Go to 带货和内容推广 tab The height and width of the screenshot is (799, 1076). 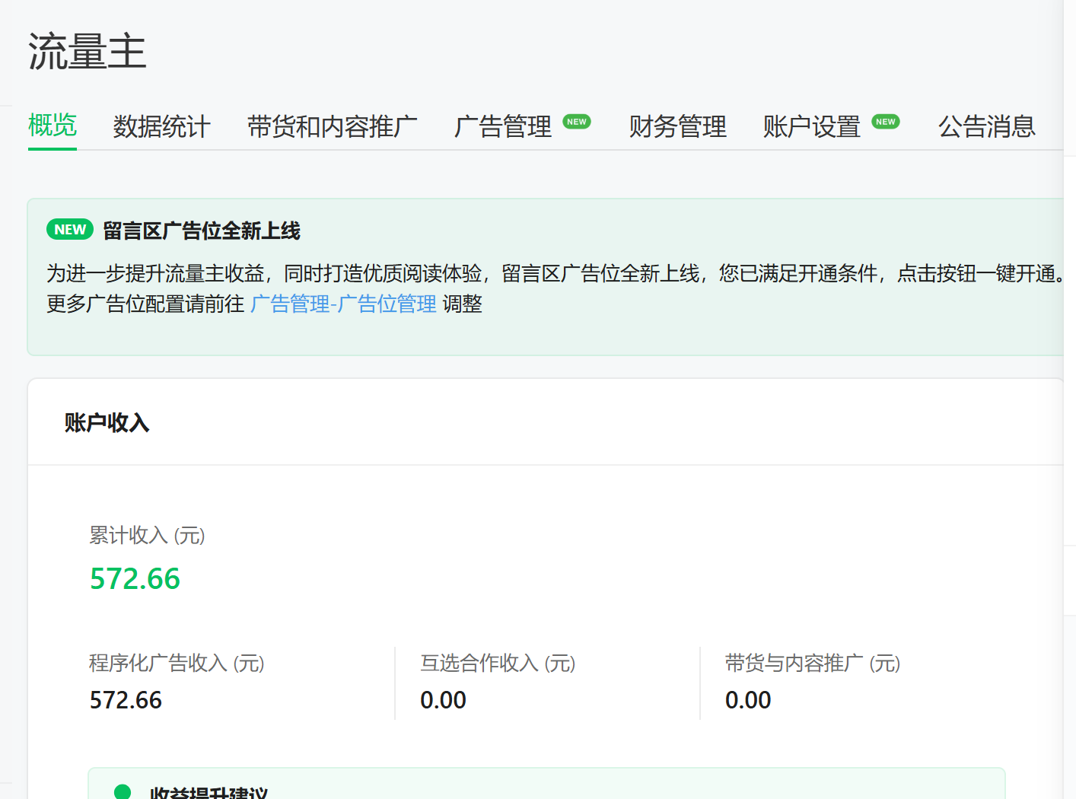tap(332, 126)
